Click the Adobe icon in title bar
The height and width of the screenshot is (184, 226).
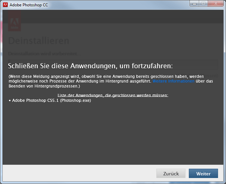(x=5, y=5)
